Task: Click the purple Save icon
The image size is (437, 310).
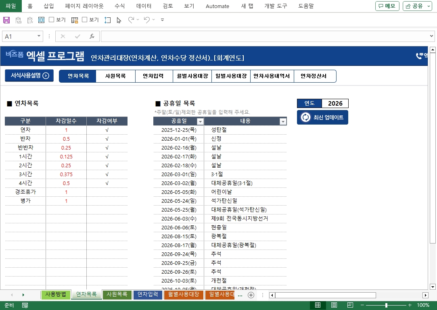Action: pos(6,20)
